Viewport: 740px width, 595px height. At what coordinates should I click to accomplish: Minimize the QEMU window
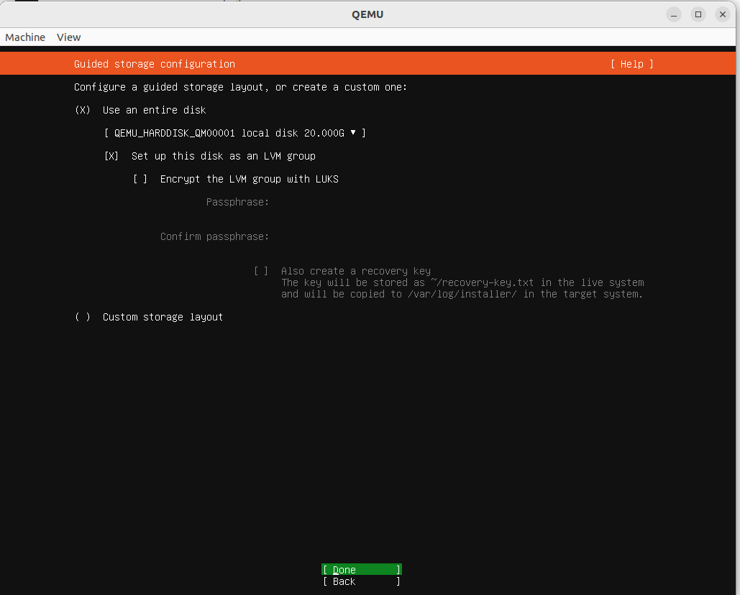(673, 14)
